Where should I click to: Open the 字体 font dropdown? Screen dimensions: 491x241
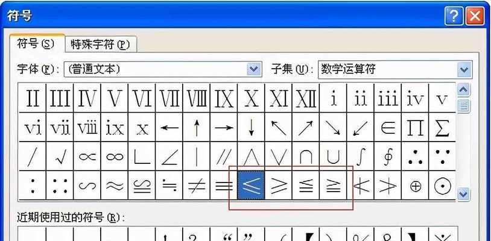click(255, 69)
